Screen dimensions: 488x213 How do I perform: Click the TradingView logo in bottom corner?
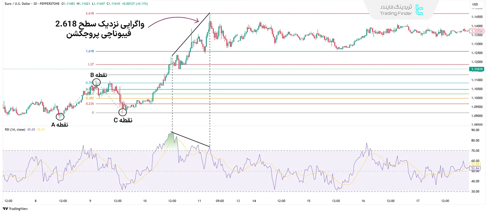click(15, 209)
